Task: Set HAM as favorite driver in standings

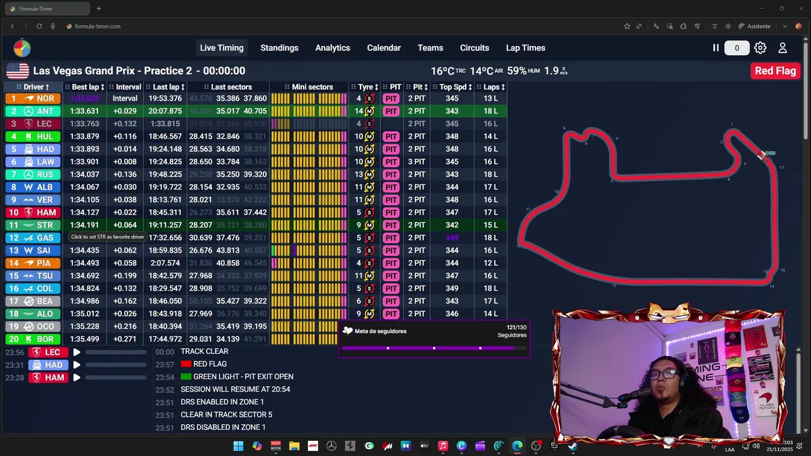Action: tap(34, 212)
